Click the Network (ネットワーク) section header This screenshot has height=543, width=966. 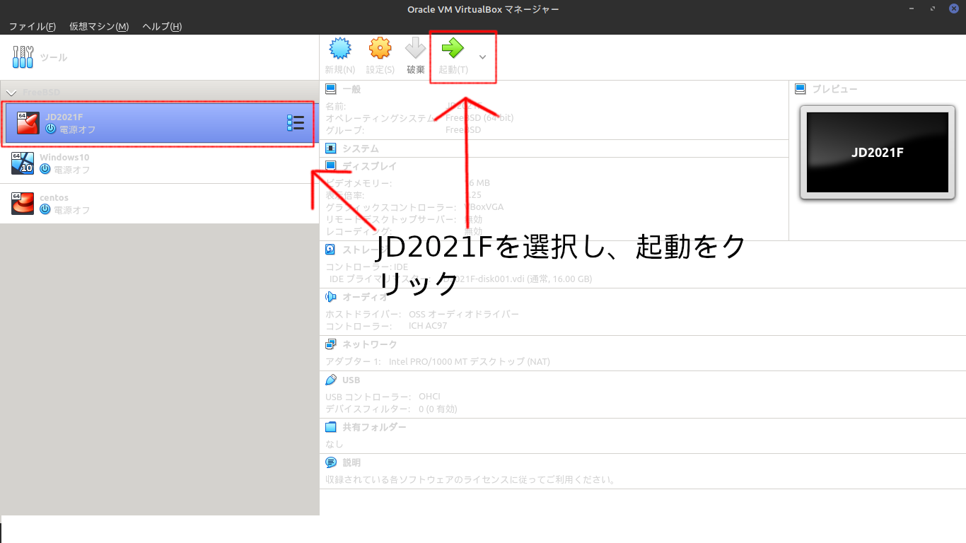(369, 344)
